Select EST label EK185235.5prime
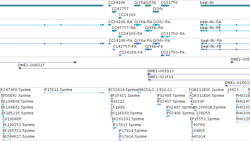250x141 pixels. pos(18,113)
